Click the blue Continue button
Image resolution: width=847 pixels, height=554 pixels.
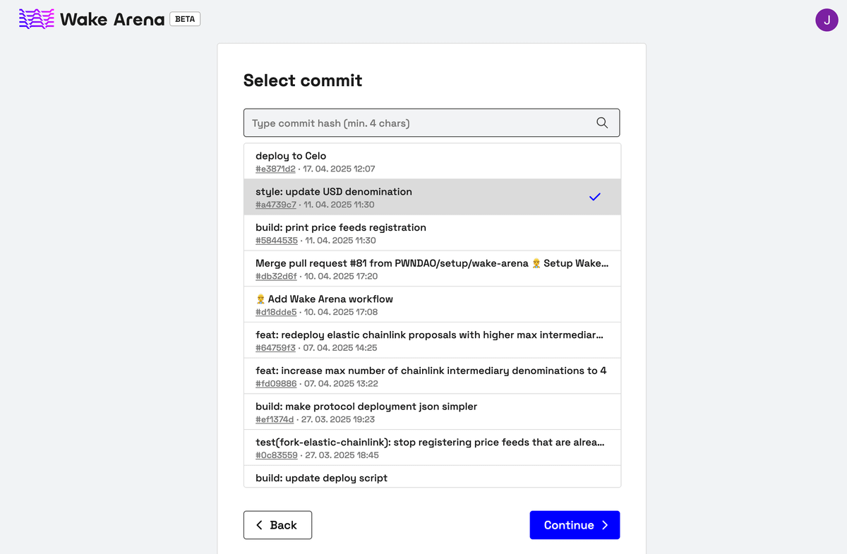575,525
